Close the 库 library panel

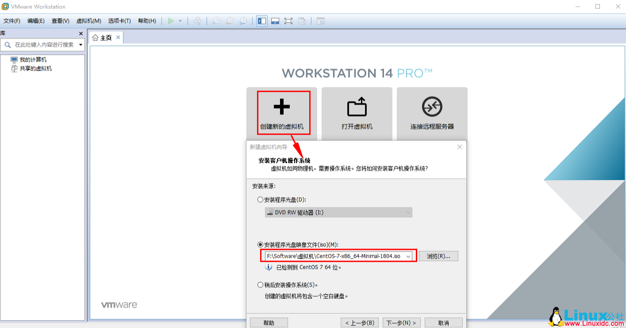(81, 34)
